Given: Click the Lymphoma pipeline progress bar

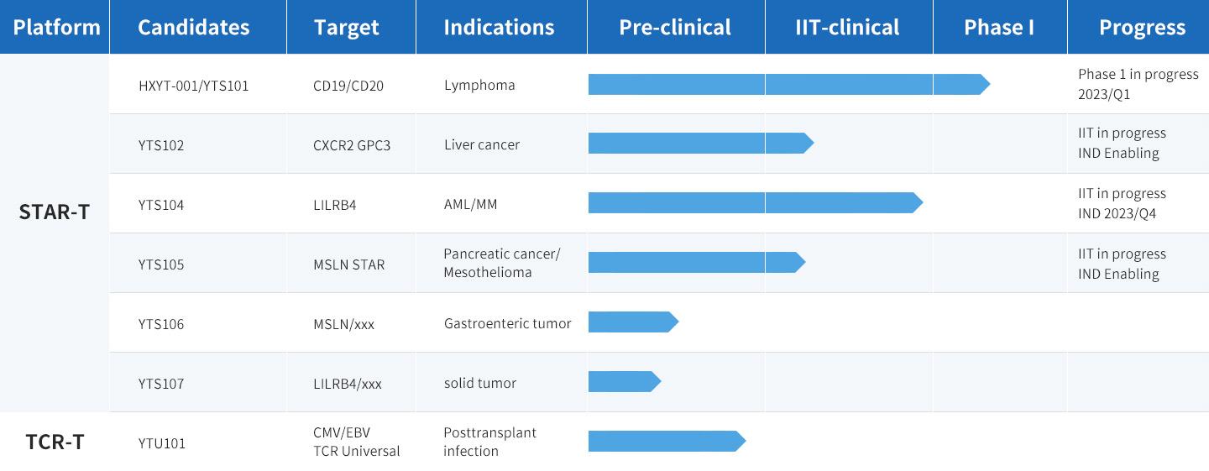Looking at the screenshot, I should 788,84.
